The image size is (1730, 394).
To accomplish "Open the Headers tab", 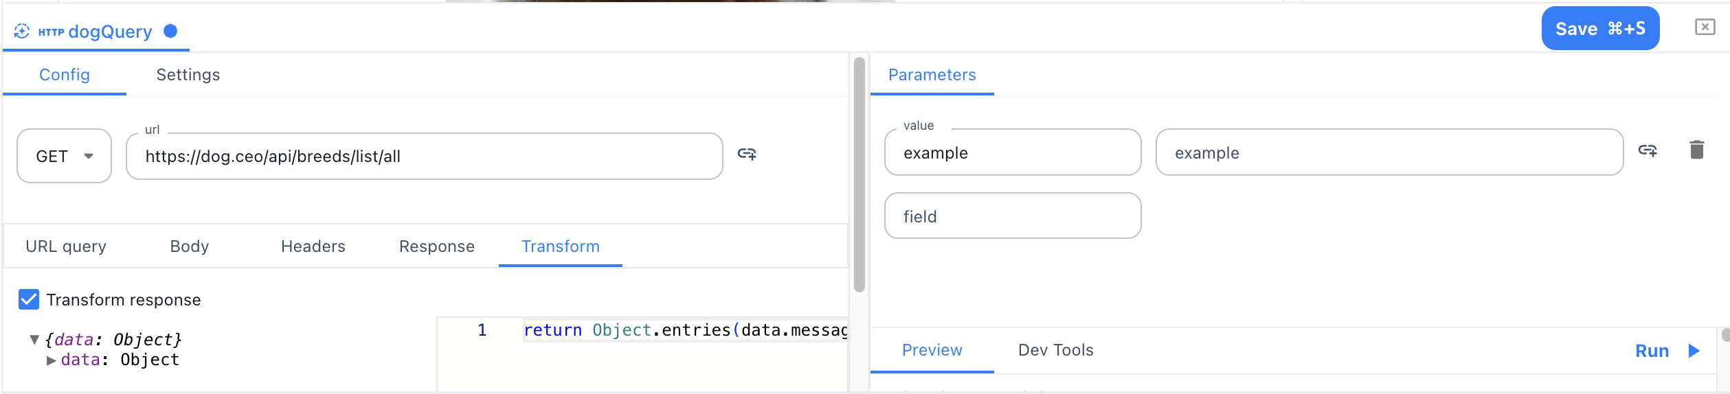I will pos(313,246).
